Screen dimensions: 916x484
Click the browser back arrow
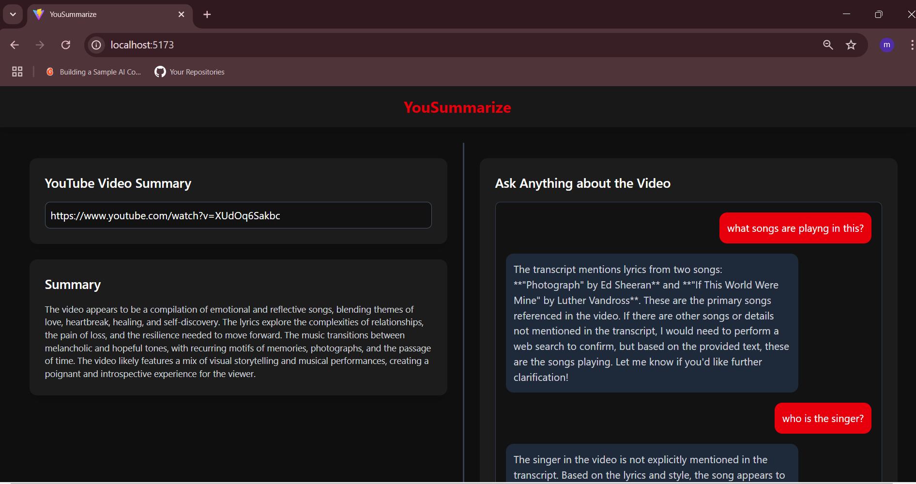pyautogui.click(x=15, y=45)
